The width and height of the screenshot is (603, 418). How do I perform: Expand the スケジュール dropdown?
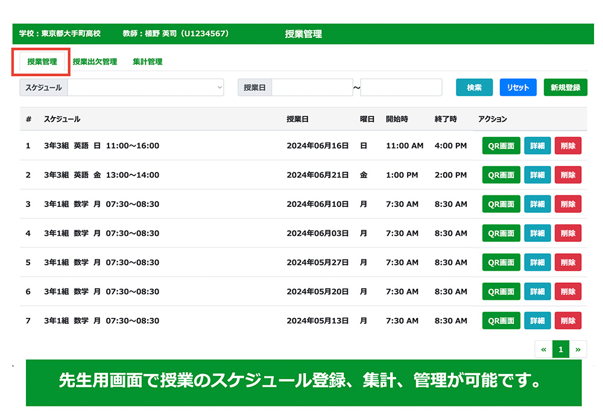tap(145, 87)
